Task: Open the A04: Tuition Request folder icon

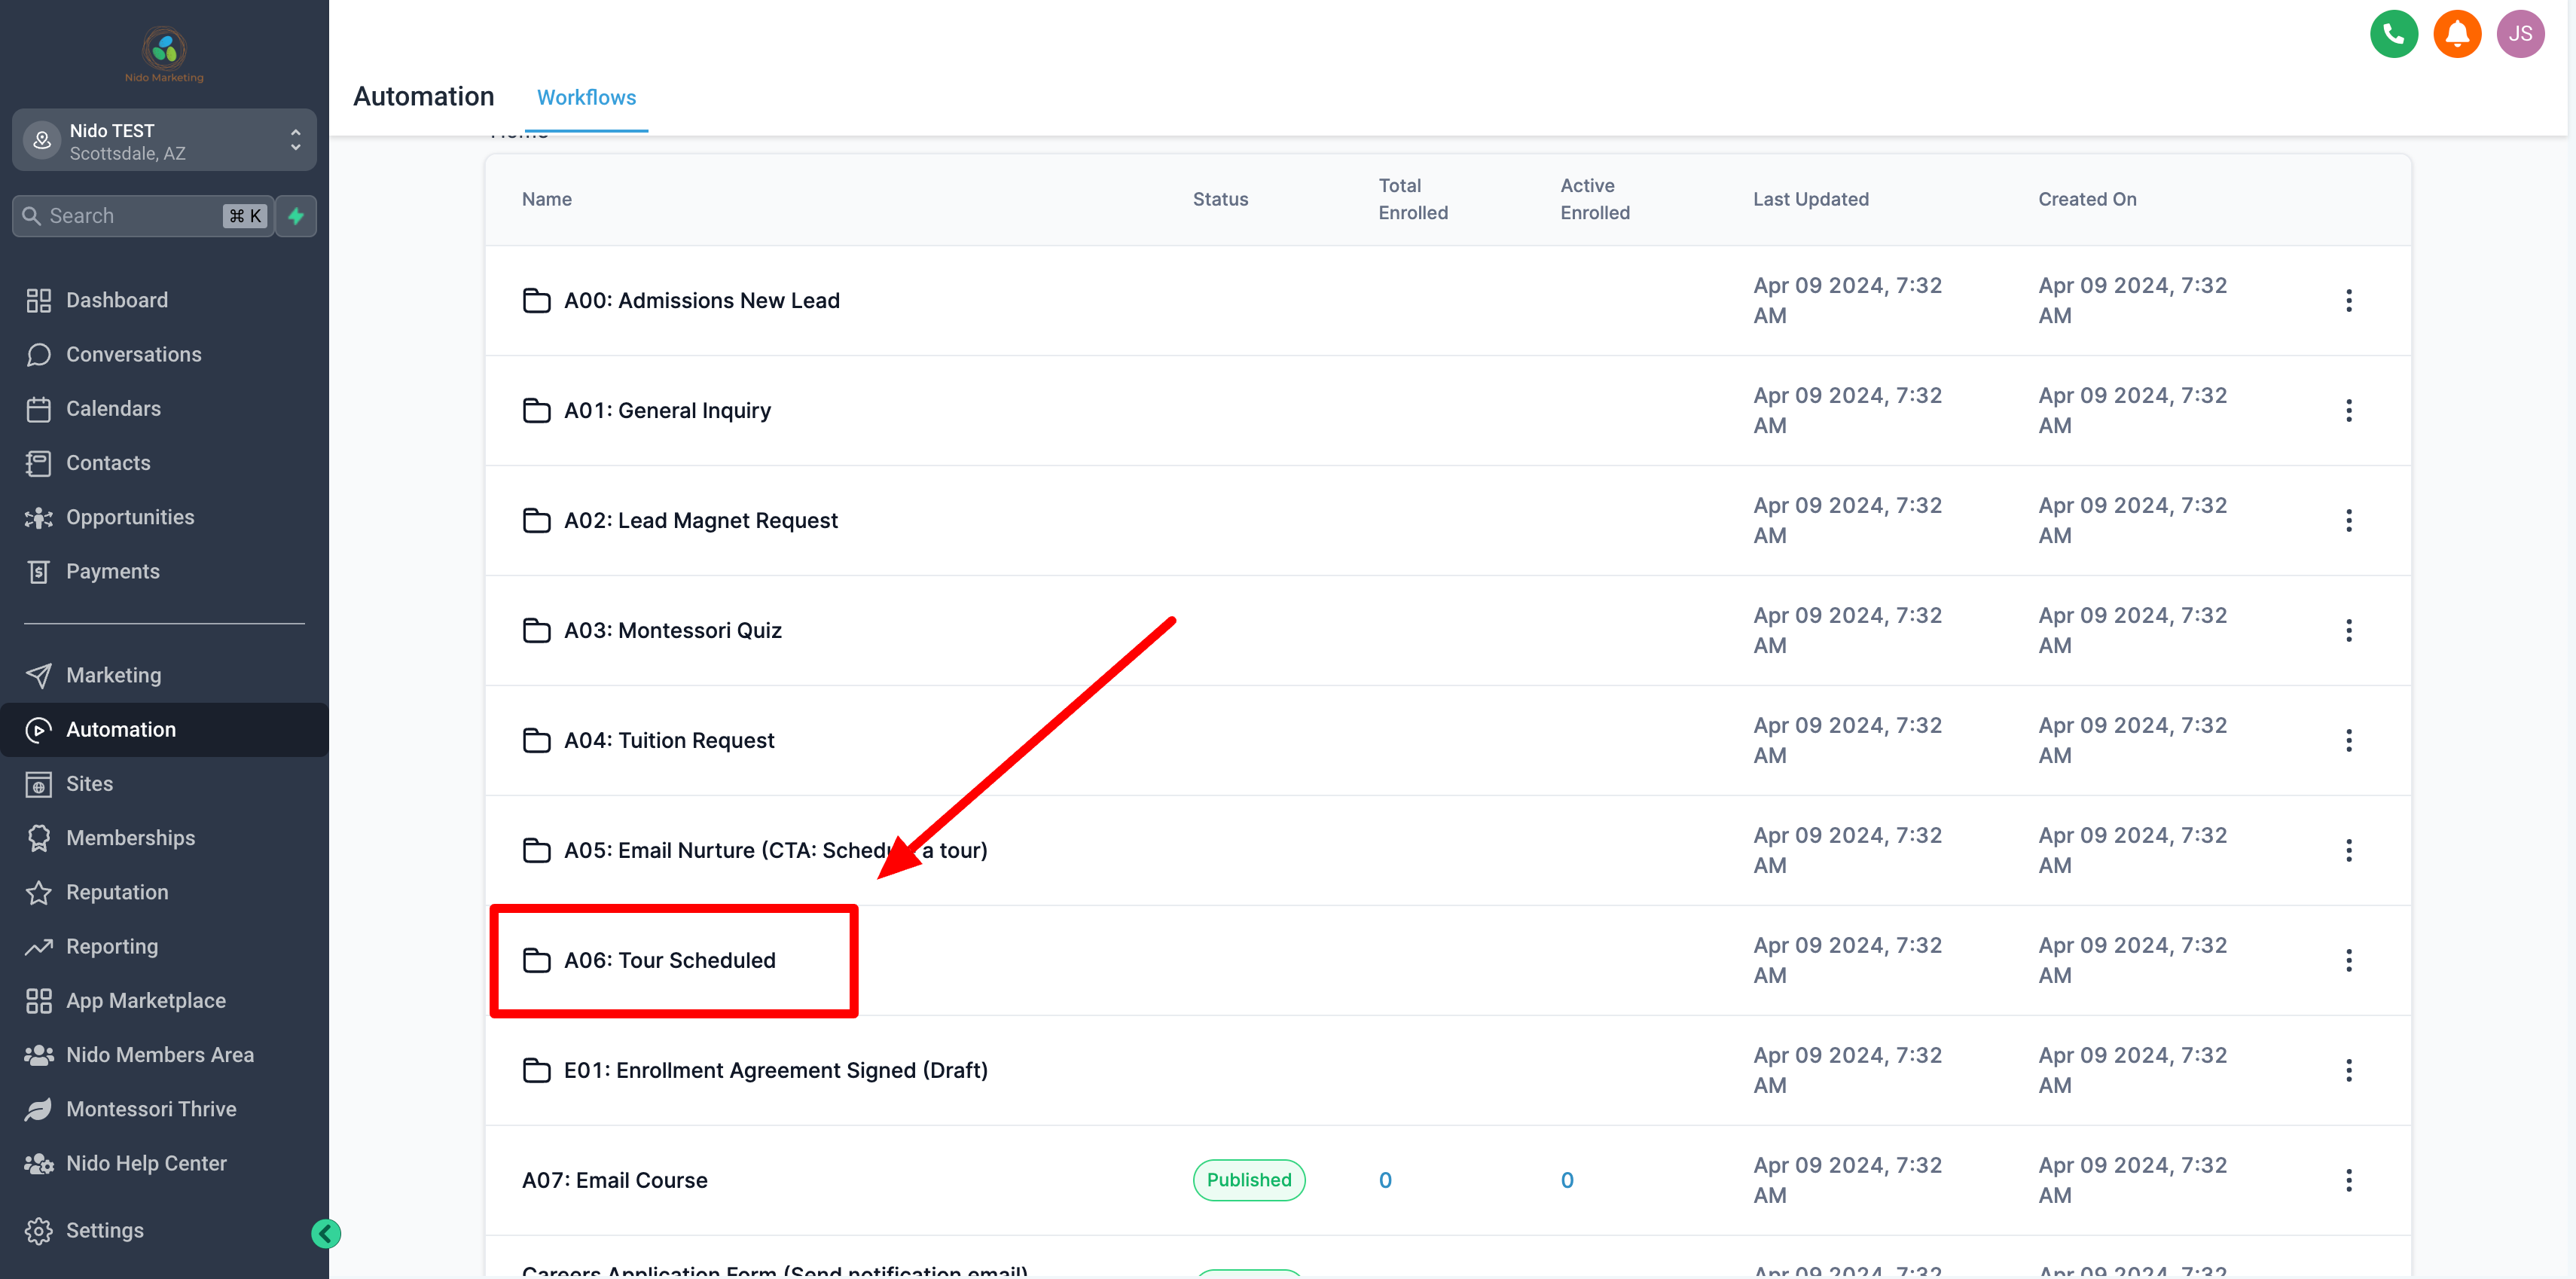Action: coord(537,740)
